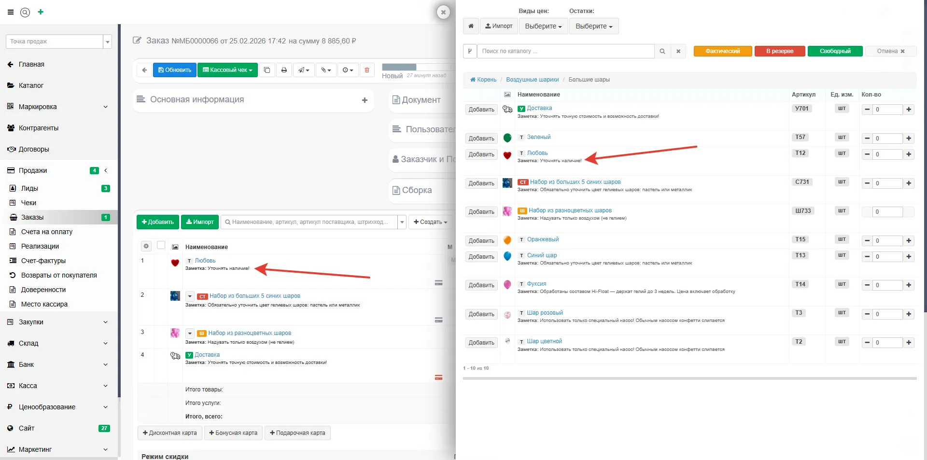Go to Каталог in the sidebar
Viewport: 927px width, 460px height.
click(31, 85)
